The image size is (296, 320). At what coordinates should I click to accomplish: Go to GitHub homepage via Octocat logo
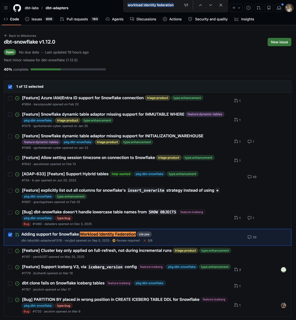point(17,8)
